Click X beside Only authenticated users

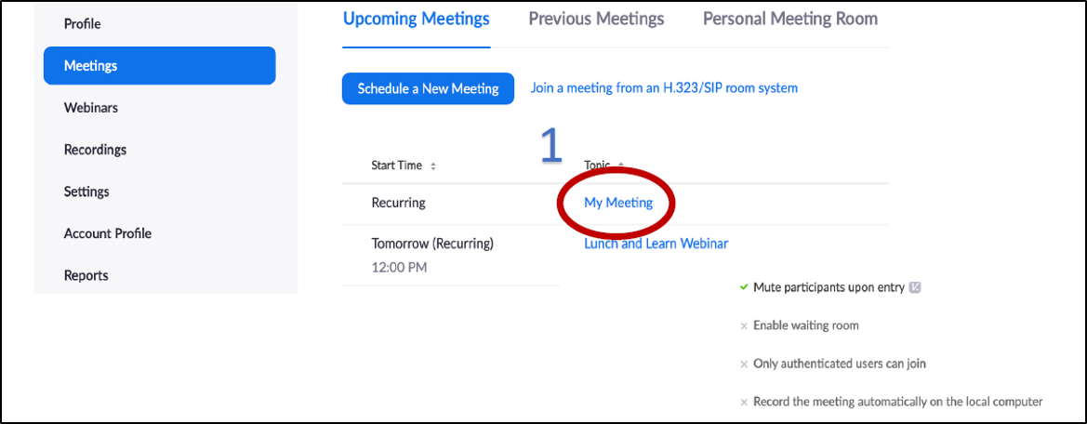click(744, 364)
